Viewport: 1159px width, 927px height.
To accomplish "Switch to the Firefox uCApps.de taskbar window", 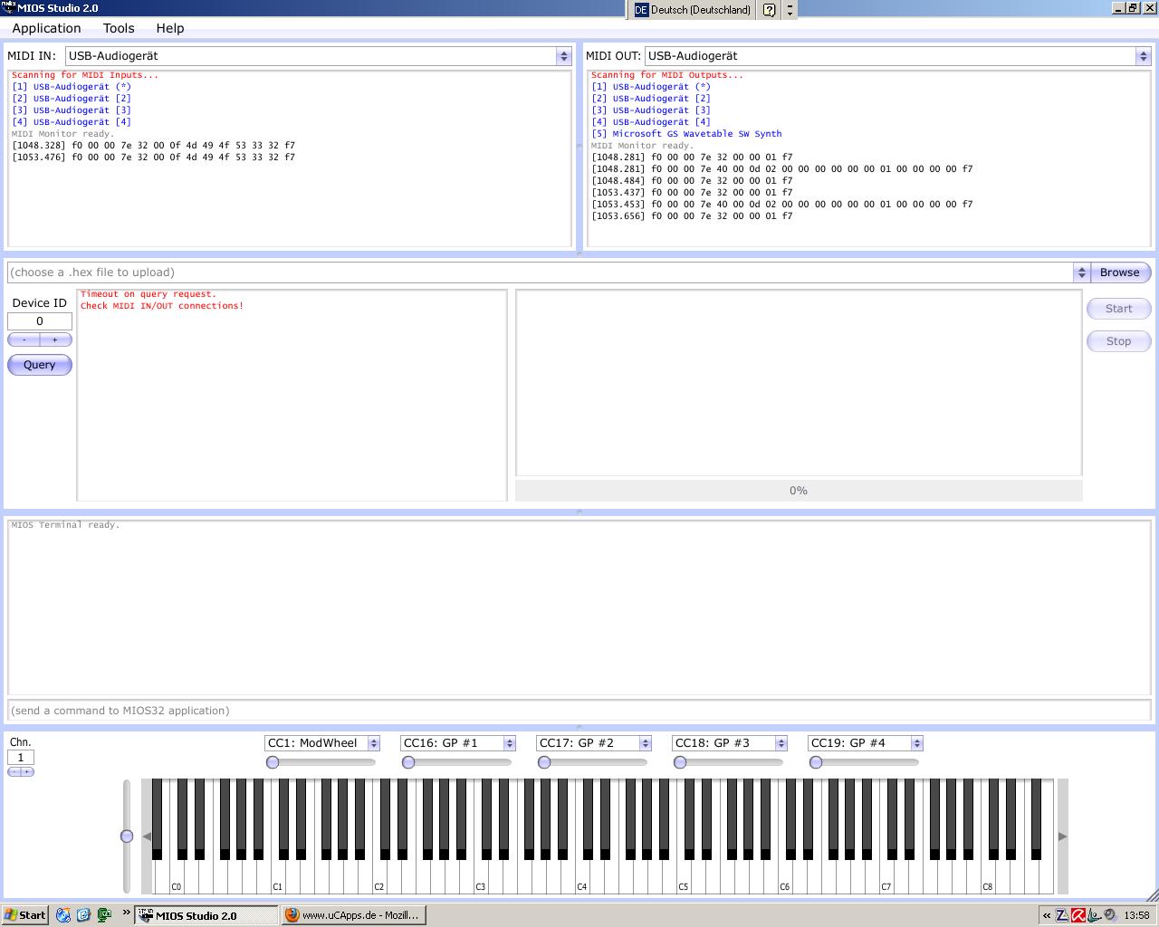I will 353,915.
